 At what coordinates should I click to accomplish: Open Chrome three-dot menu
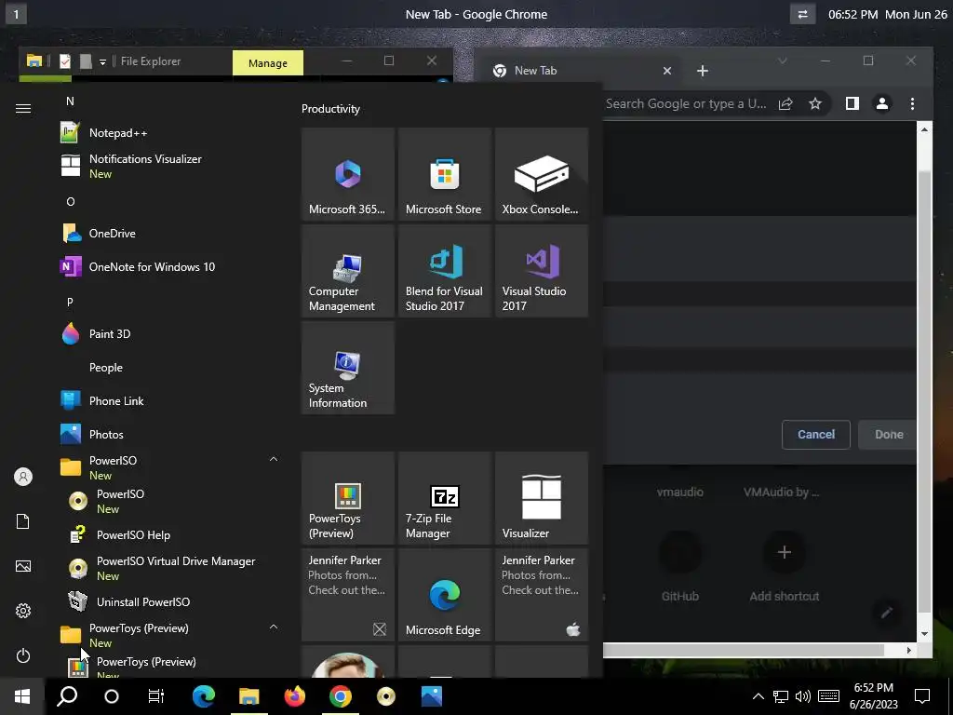[912, 103]
